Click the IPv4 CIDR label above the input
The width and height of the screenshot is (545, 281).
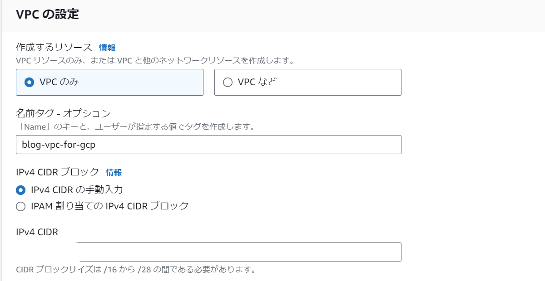click(35, 232)
